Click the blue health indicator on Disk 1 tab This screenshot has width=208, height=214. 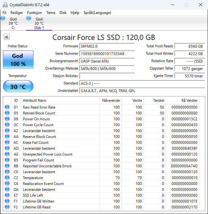pos(29,18)
